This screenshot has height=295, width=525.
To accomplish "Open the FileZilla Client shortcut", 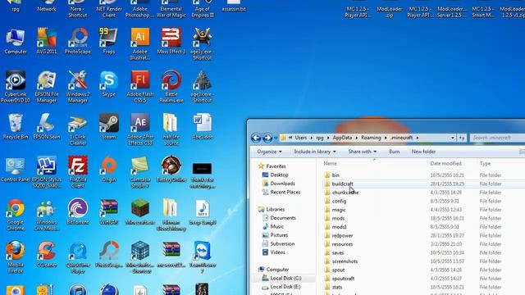I will pyautogui.click(x=78, y=172).
